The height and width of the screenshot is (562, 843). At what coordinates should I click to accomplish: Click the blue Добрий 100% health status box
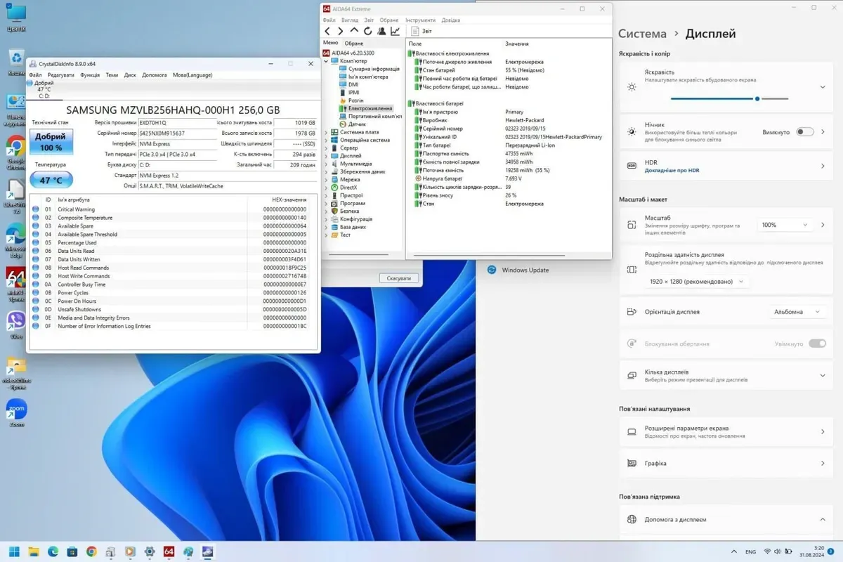coord(51,142)
